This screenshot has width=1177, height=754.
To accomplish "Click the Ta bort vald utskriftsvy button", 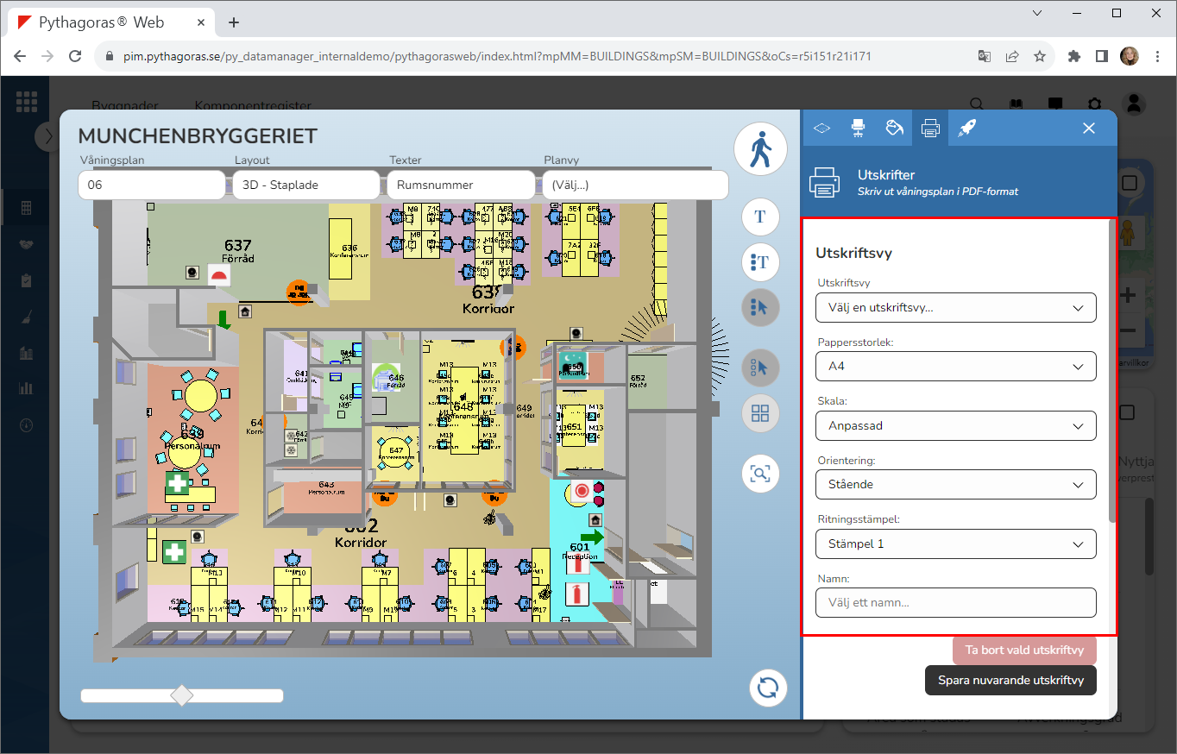I will [1023, 650].
